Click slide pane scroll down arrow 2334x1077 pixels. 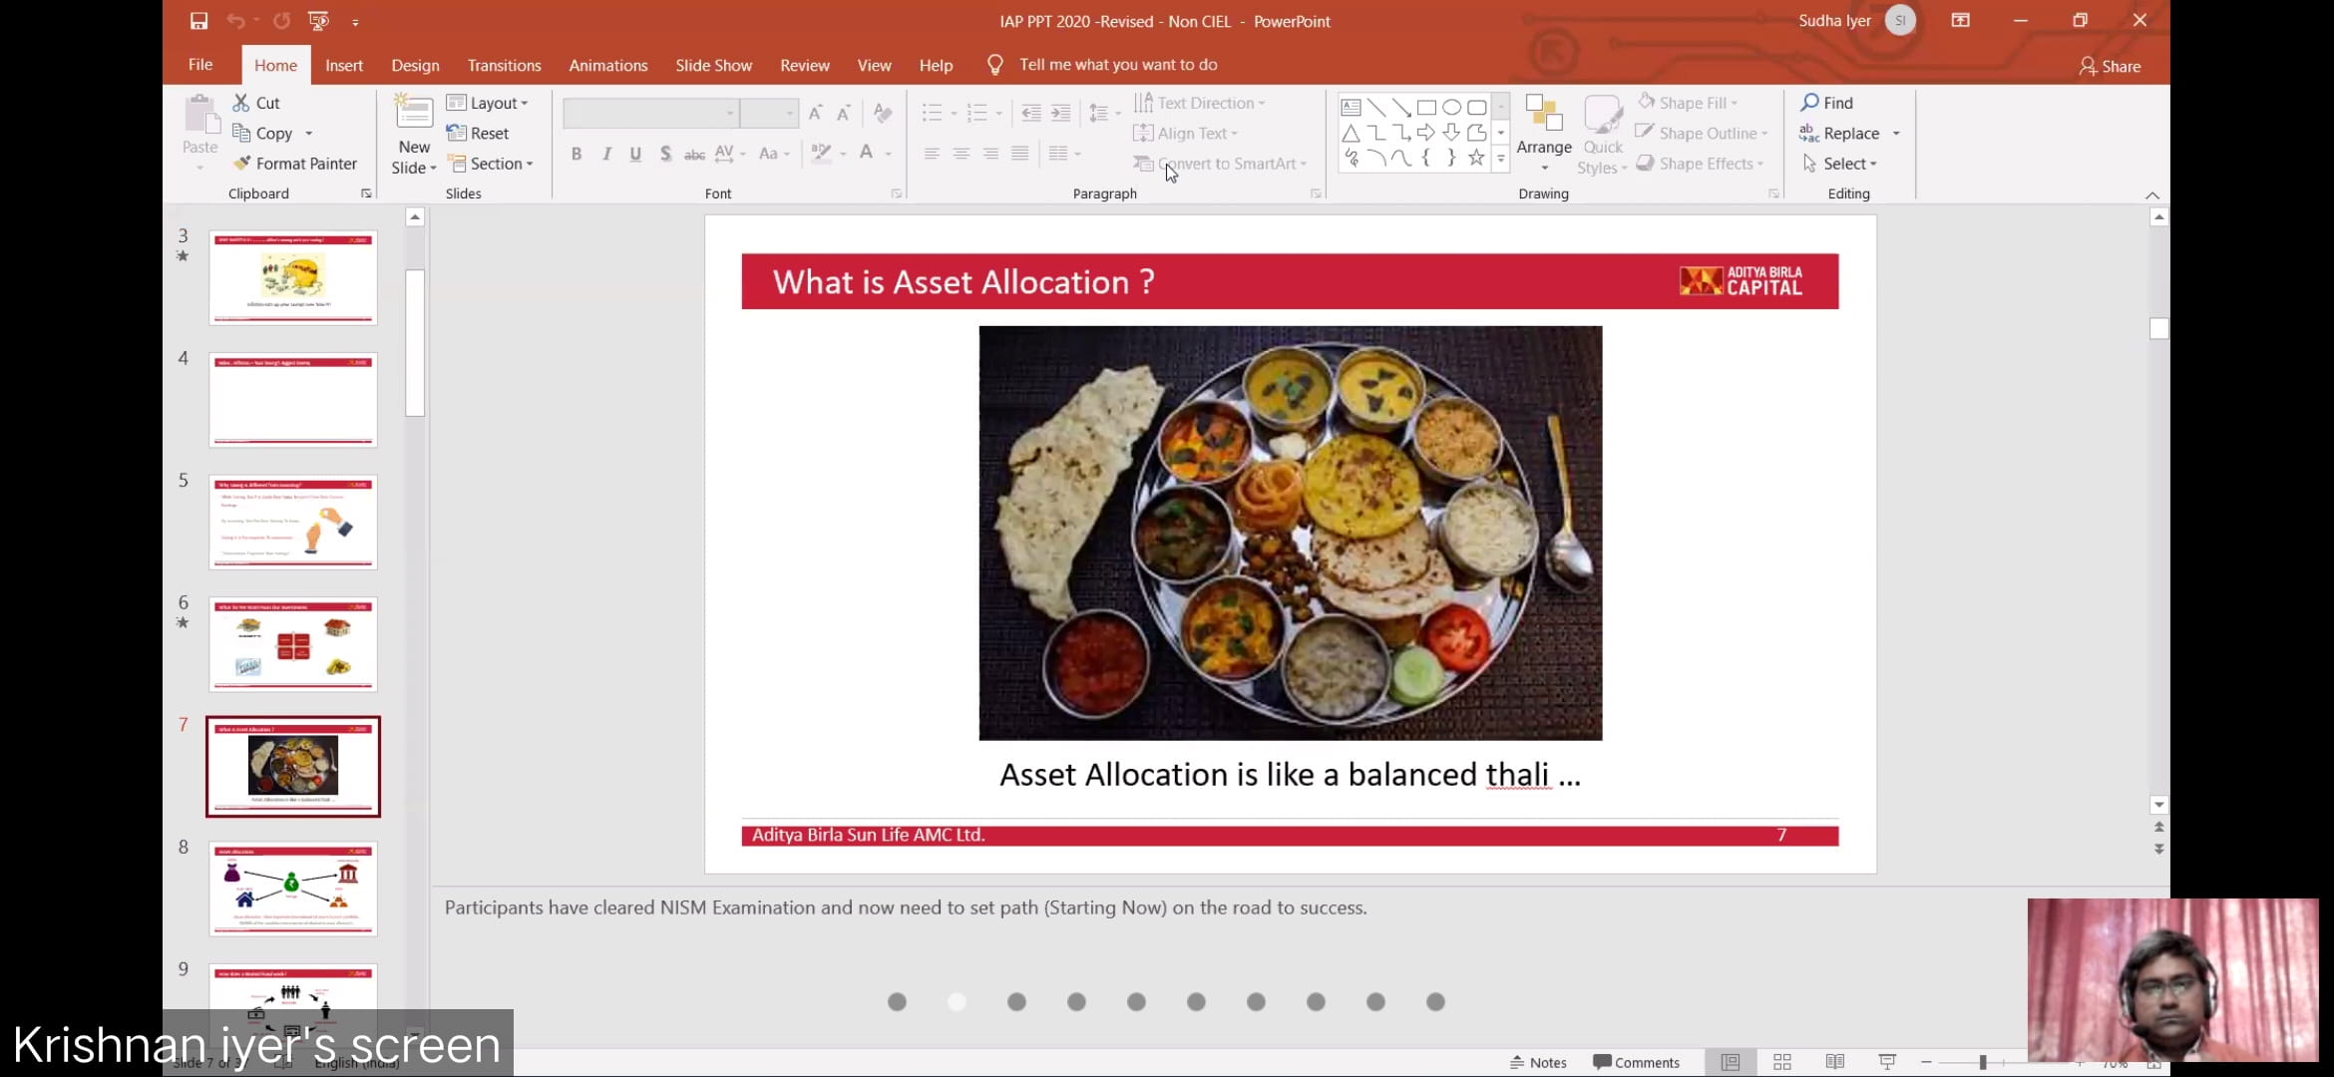tap(2158, 805)
